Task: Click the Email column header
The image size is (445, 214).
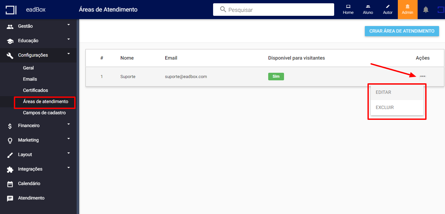Action: click(171, 58)
